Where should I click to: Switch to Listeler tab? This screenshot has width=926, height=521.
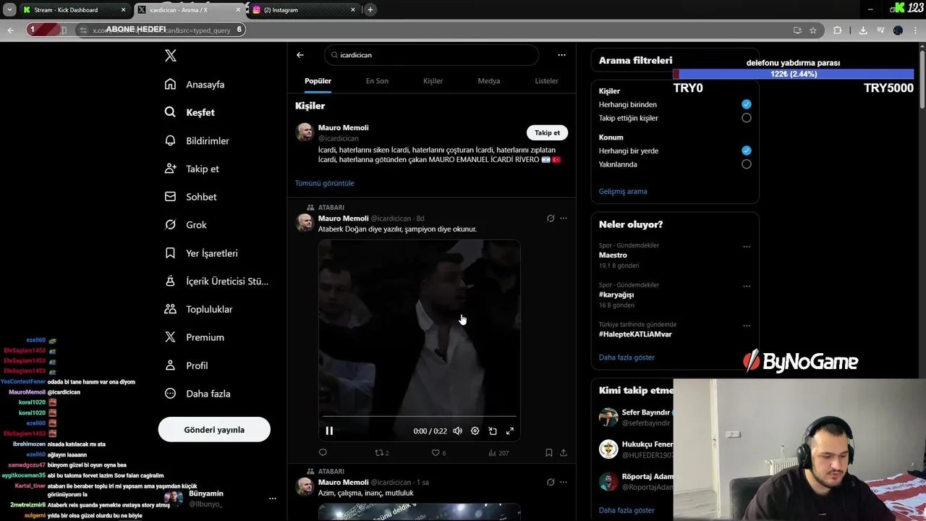(x=546, y=81)
